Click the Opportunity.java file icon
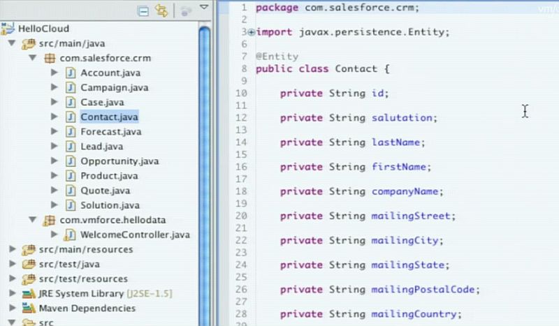The width and height of the screenshot is (559, 326). 71,161
